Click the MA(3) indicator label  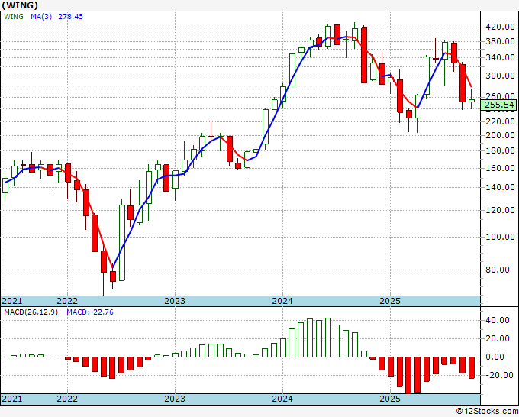[41, 17]
